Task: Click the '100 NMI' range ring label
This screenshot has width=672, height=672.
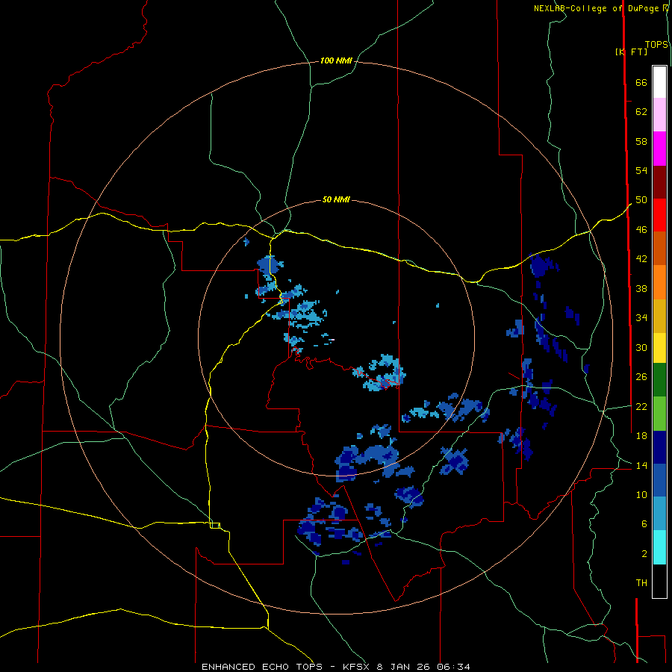Action: pos(336,61)
